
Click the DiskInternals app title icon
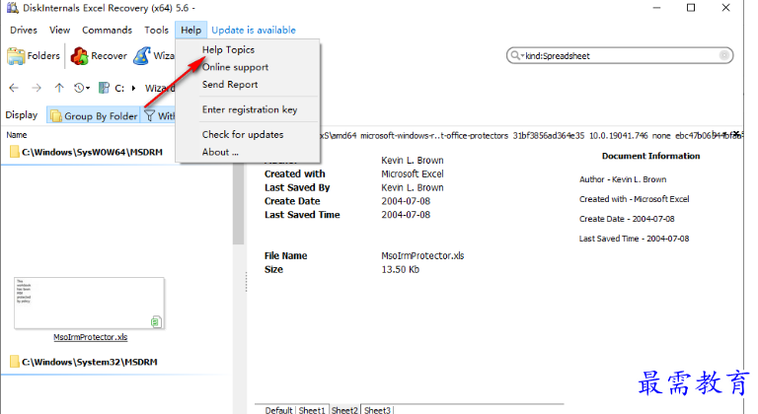13,8
